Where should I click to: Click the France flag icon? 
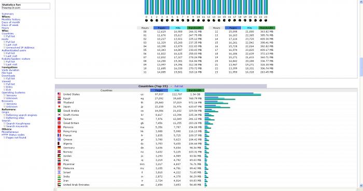point(59,135)
